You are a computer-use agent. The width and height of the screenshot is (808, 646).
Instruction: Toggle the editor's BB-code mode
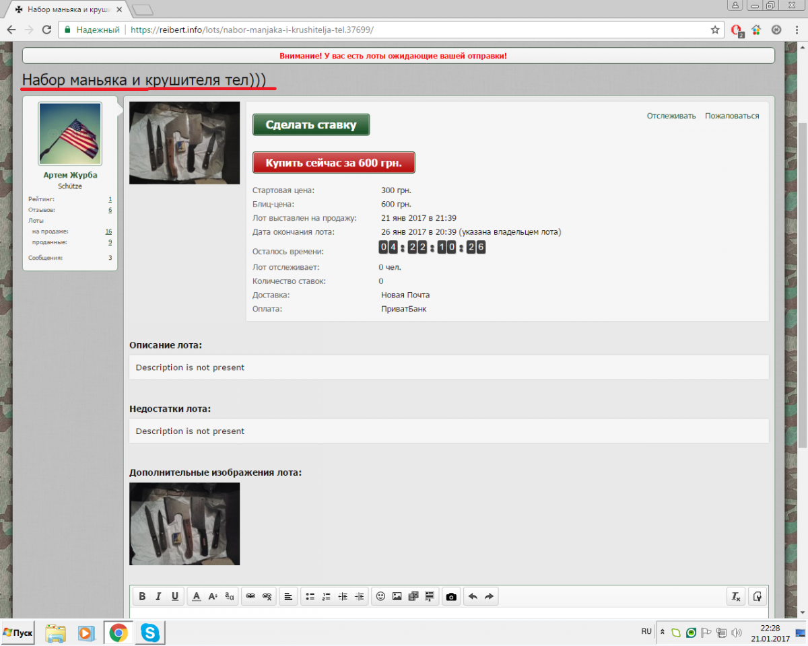pos(758,596)
